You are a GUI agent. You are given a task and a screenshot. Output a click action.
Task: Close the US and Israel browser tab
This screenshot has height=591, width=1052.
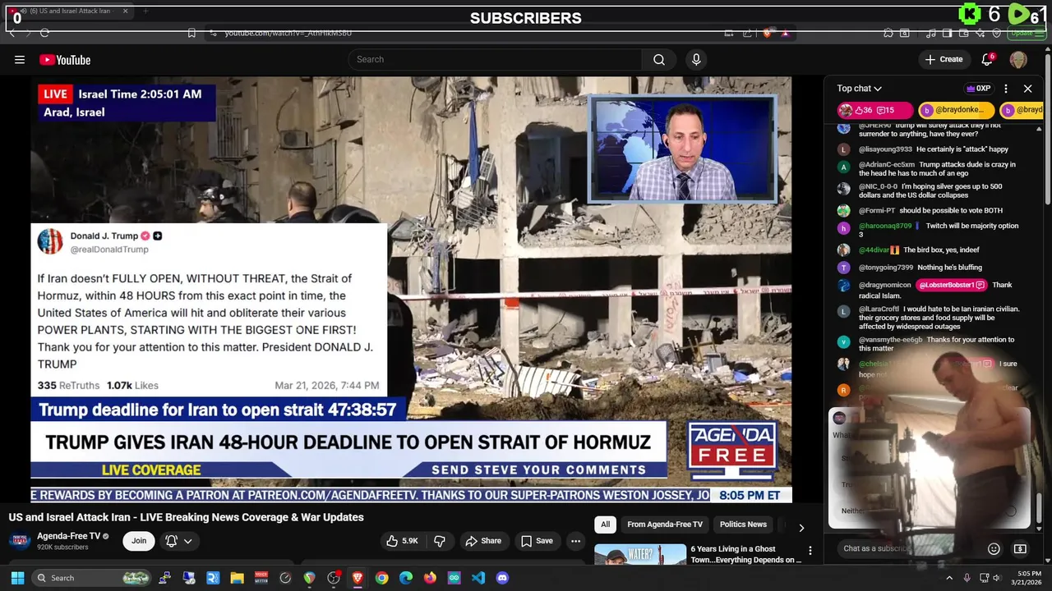pos(126,11)
